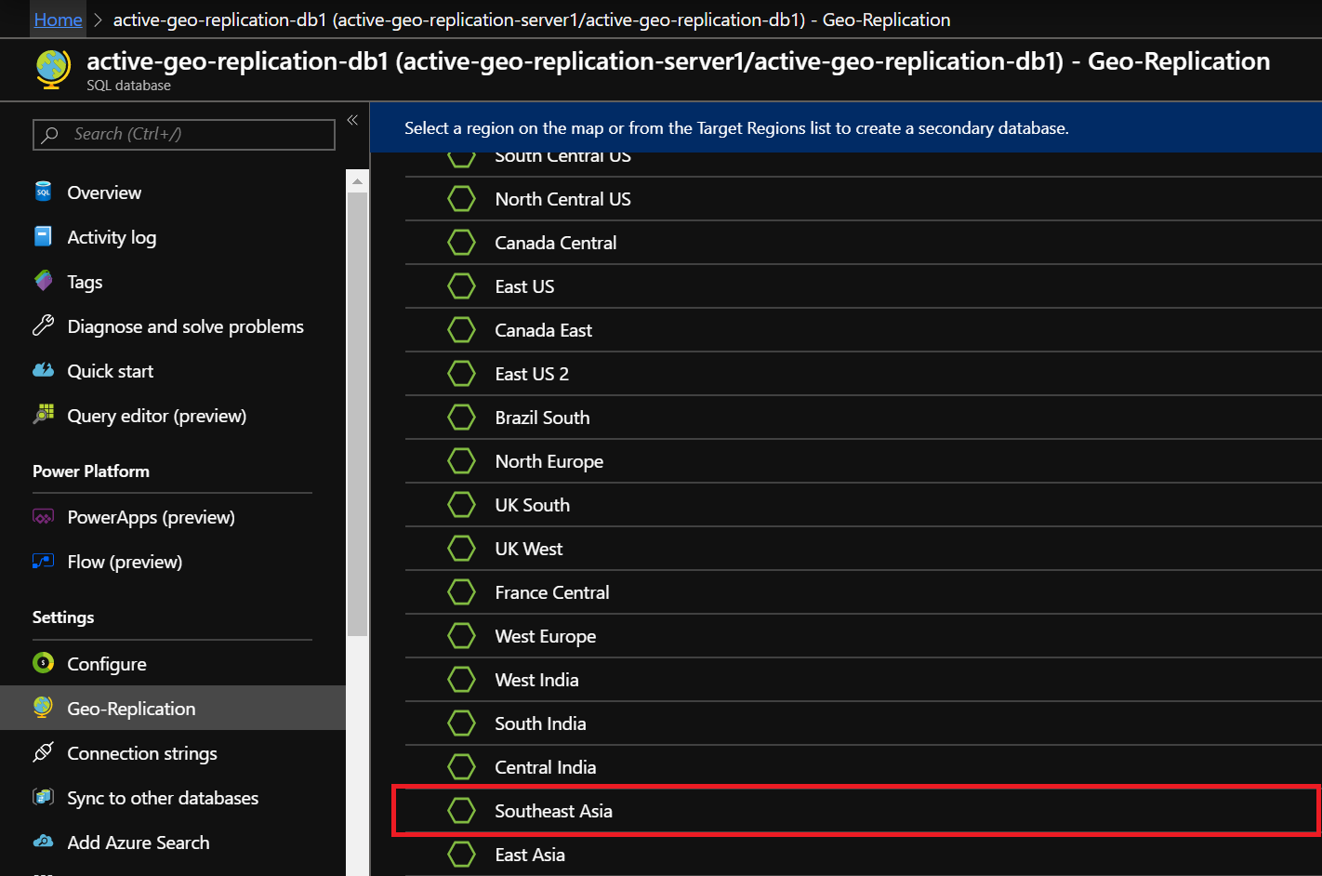Select the Configure settings entry

point(106,663)
